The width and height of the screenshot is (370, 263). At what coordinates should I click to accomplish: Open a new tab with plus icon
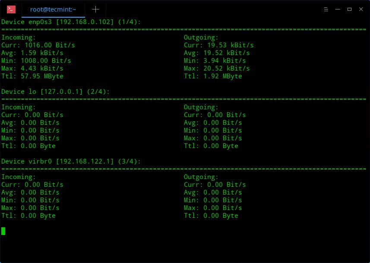[x=95, y=9]
